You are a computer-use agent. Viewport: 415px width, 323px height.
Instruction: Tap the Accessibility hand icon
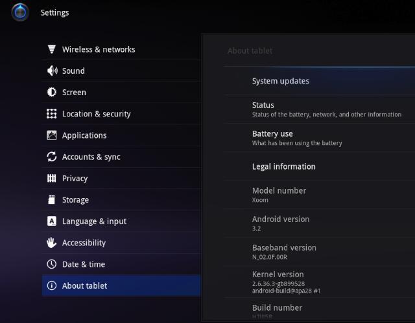tap(52, 243)
